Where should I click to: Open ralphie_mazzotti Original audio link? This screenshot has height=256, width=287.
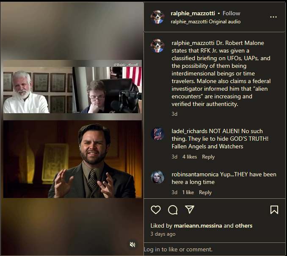click(x=206, y=22)
